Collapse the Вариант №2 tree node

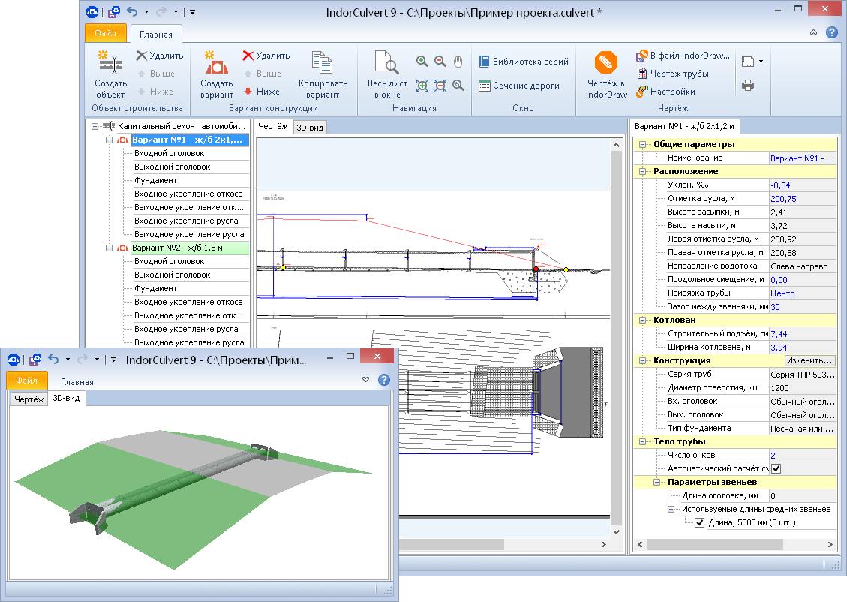tap(109, 248)
